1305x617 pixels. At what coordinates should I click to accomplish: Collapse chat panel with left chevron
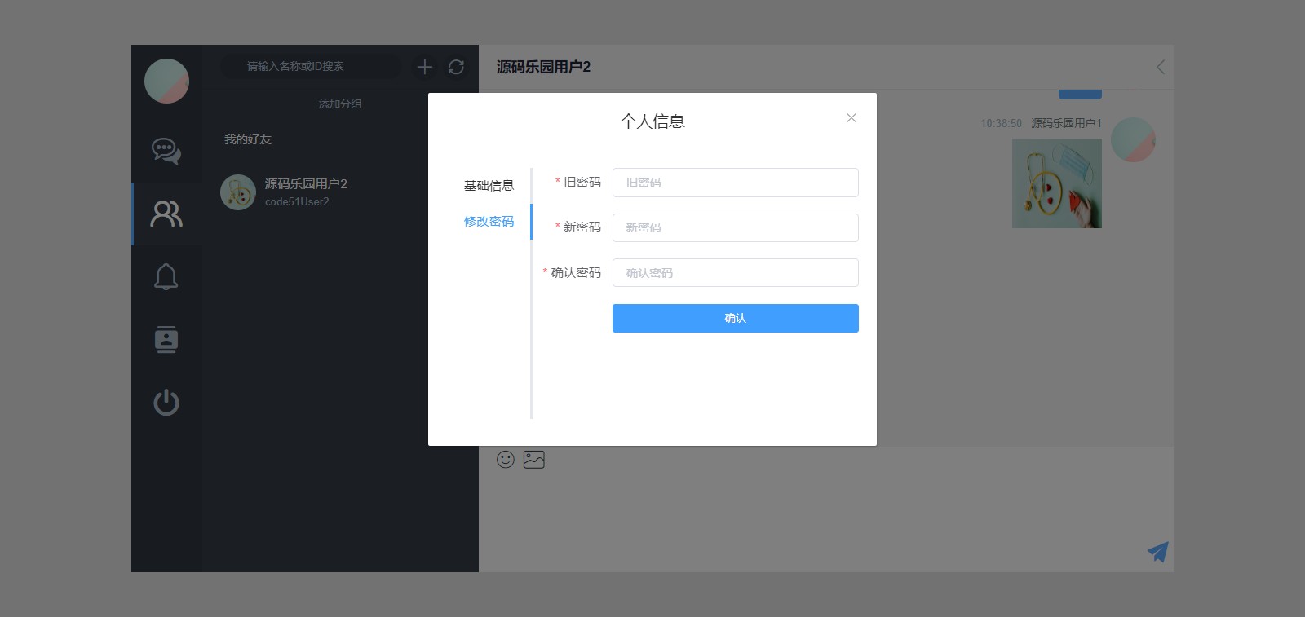[x=1161, y=67]
